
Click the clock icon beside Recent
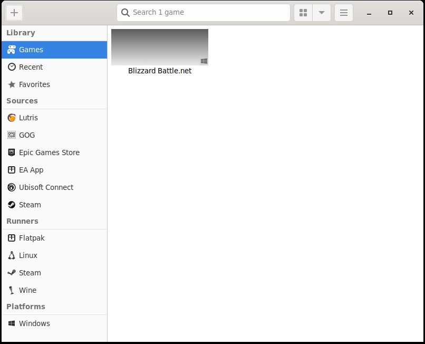pos(12,66)
